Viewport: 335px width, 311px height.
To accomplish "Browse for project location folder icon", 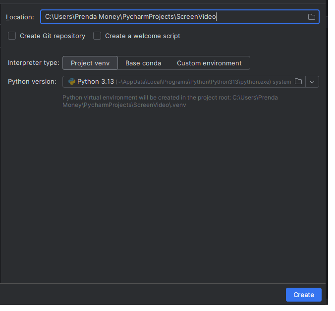I will [x=311, y=17].
